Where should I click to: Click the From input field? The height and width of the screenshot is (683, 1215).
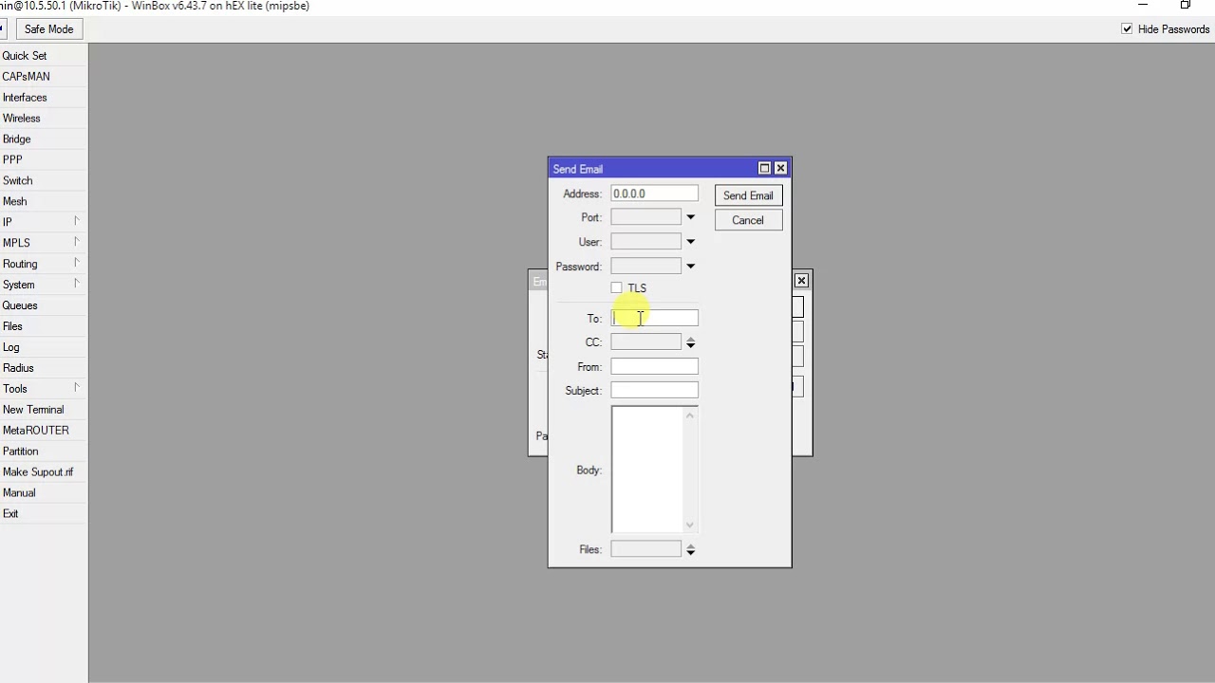click(654, 366)
